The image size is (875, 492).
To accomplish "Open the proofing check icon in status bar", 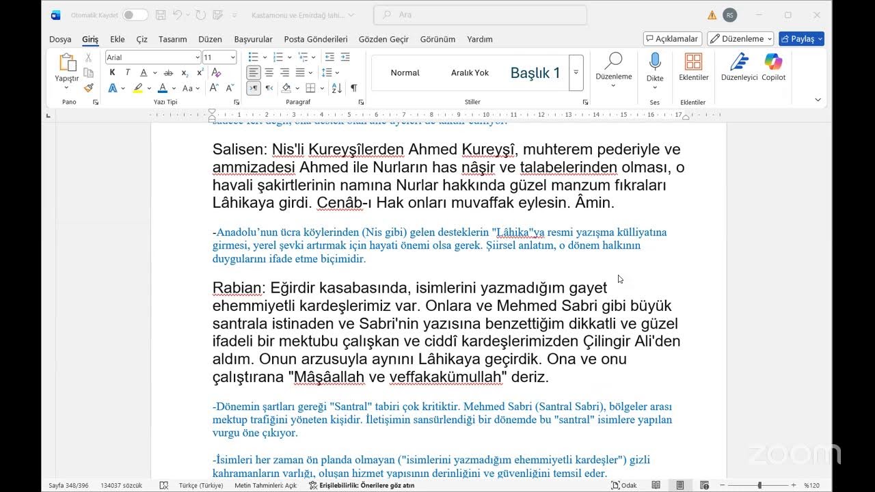I will 164,485.
